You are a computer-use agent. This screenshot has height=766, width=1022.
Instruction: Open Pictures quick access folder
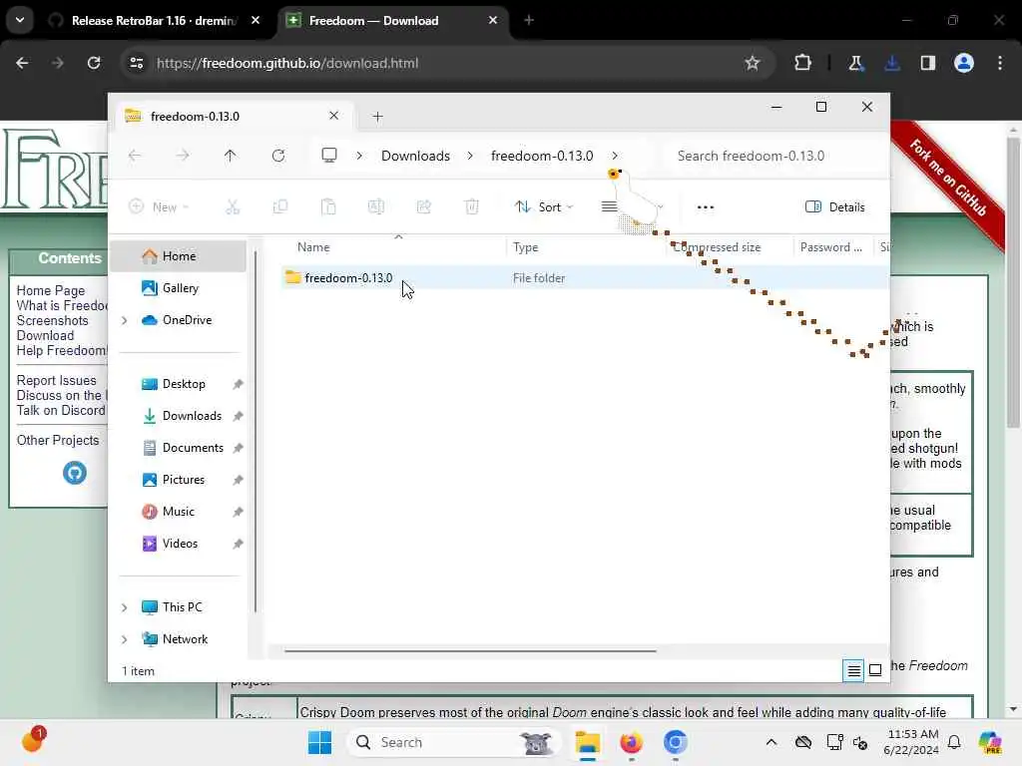tap(184, 480)
